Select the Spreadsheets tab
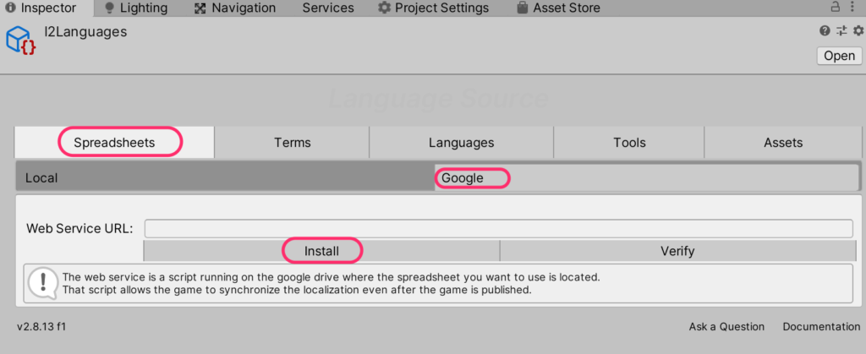This screenshot has width=866, height=354. (x=114, y=143)
